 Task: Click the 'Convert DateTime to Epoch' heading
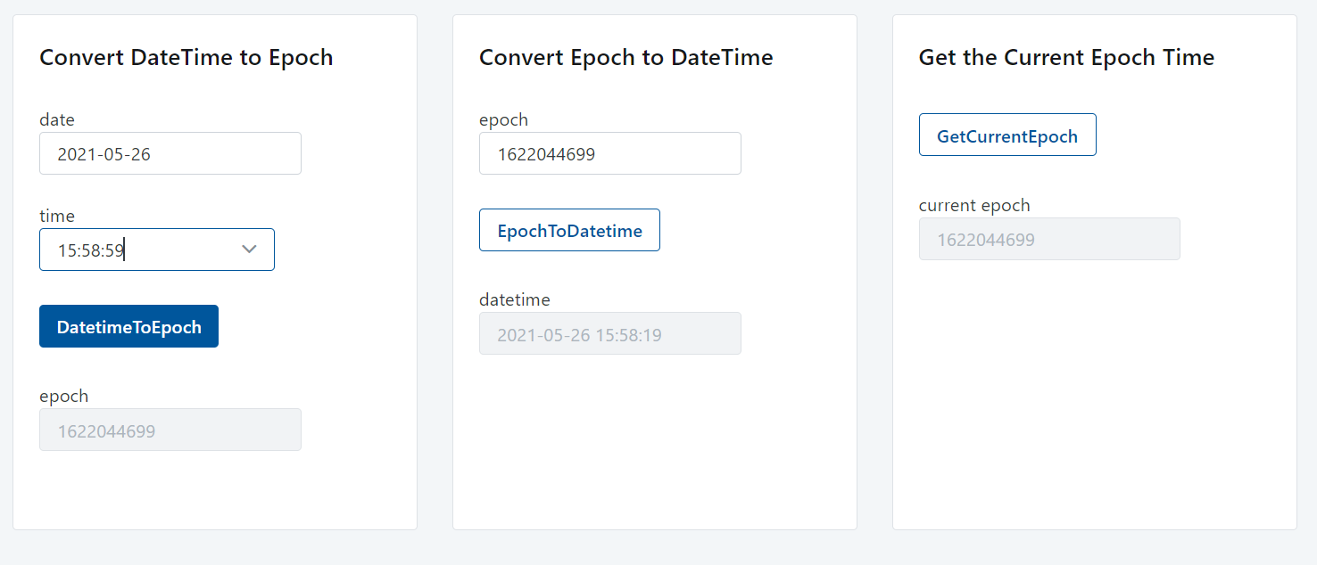(x=186, y=58)
